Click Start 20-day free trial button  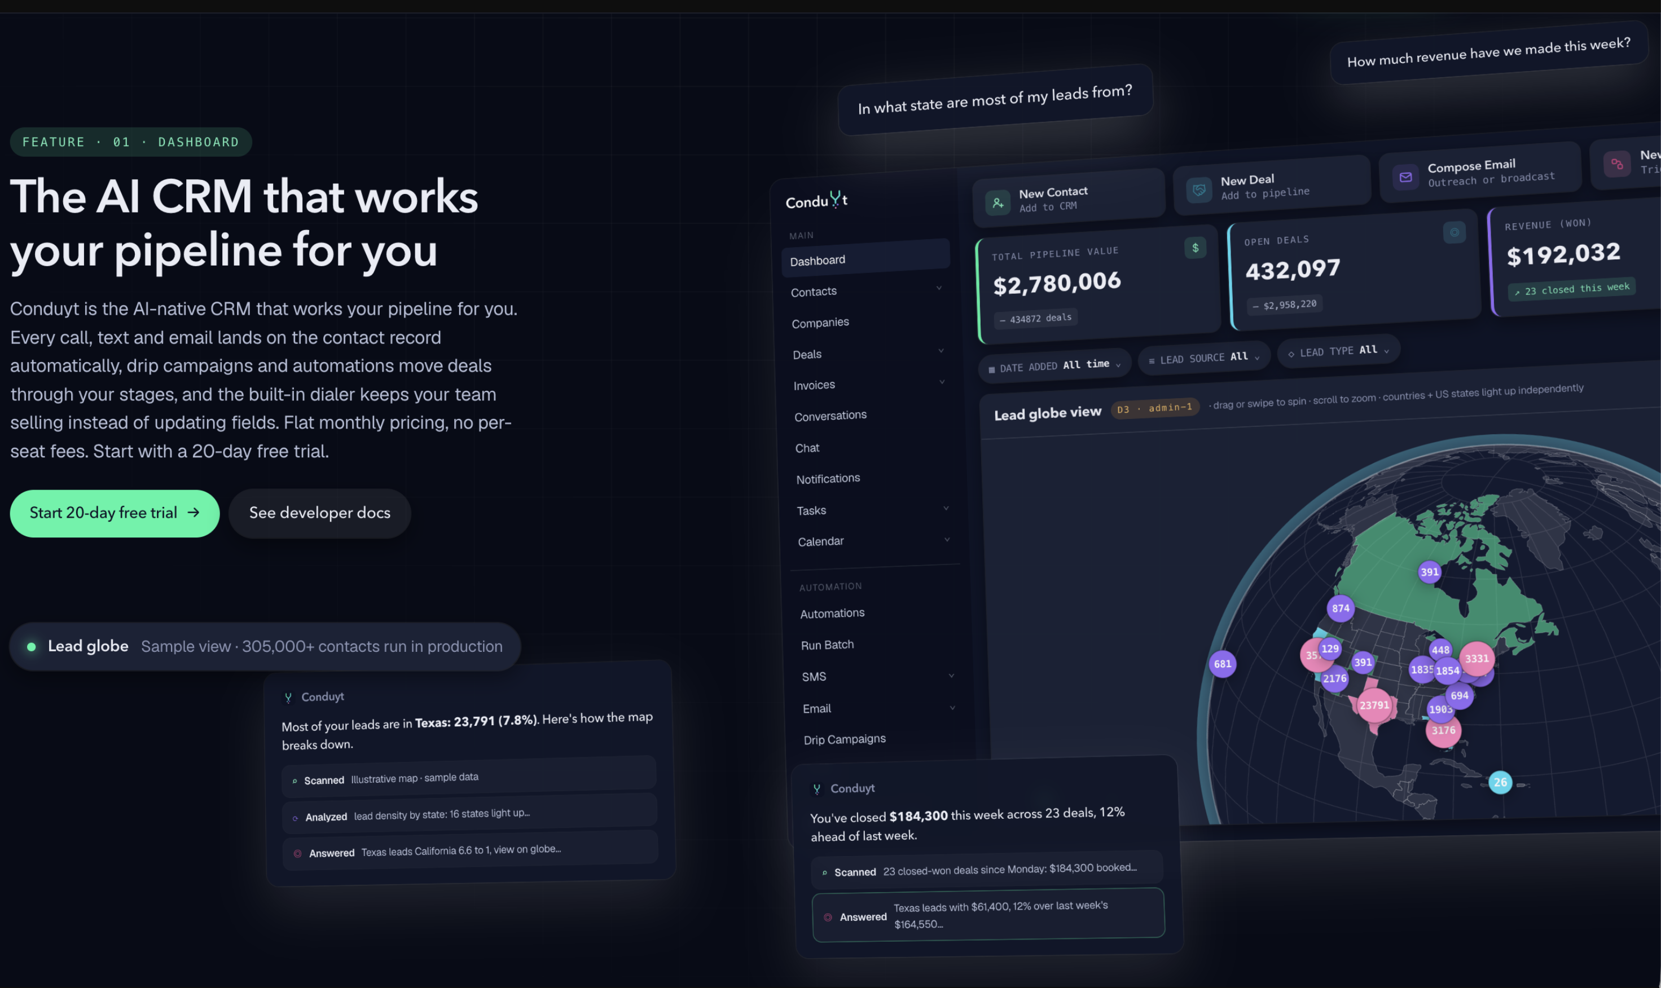click(x=115, y=513)
